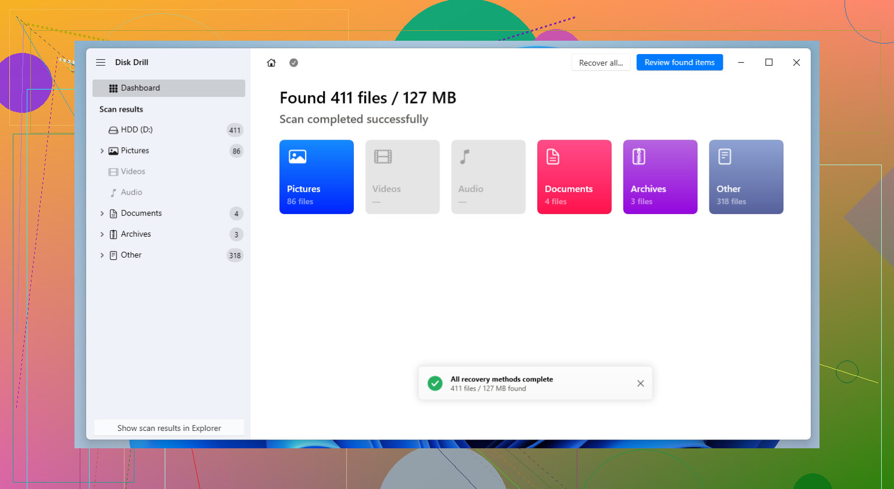Click the 86 badge beside Pictures
The width and height of the screenshot is (894, 489).
[236, 151]
